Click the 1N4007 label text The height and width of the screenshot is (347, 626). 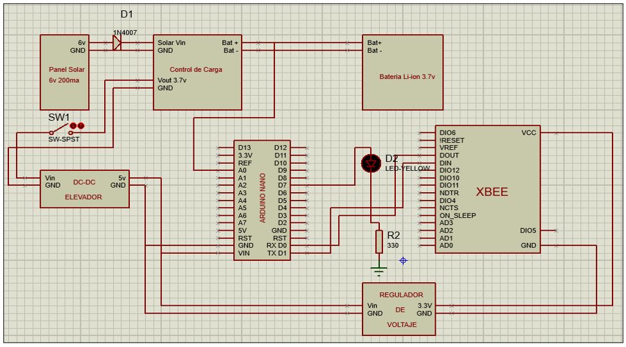[x=125, y=33]
